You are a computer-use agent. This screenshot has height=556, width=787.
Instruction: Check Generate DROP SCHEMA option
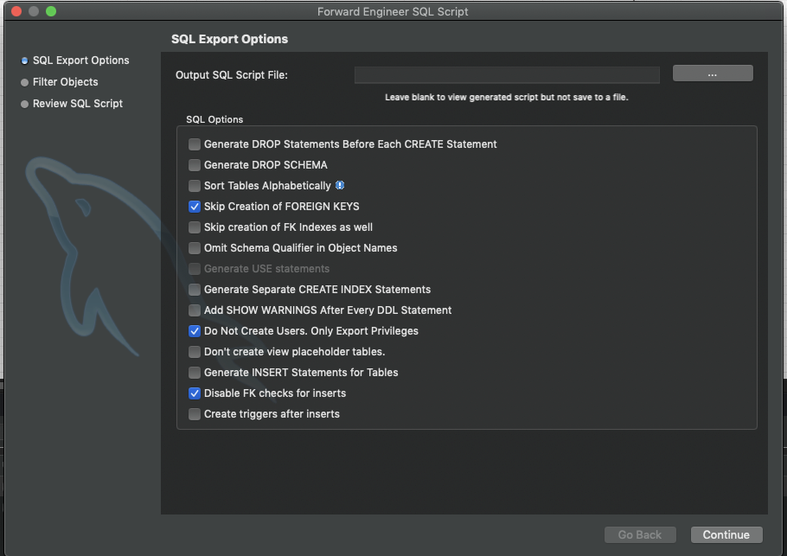(195, 165)
